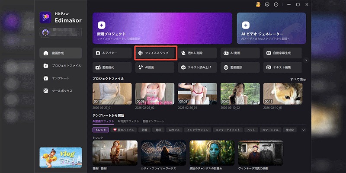Open the AI音楽 tool
Image resolution: width=346 pixels, height=173 pixels.
pos(155,67)
